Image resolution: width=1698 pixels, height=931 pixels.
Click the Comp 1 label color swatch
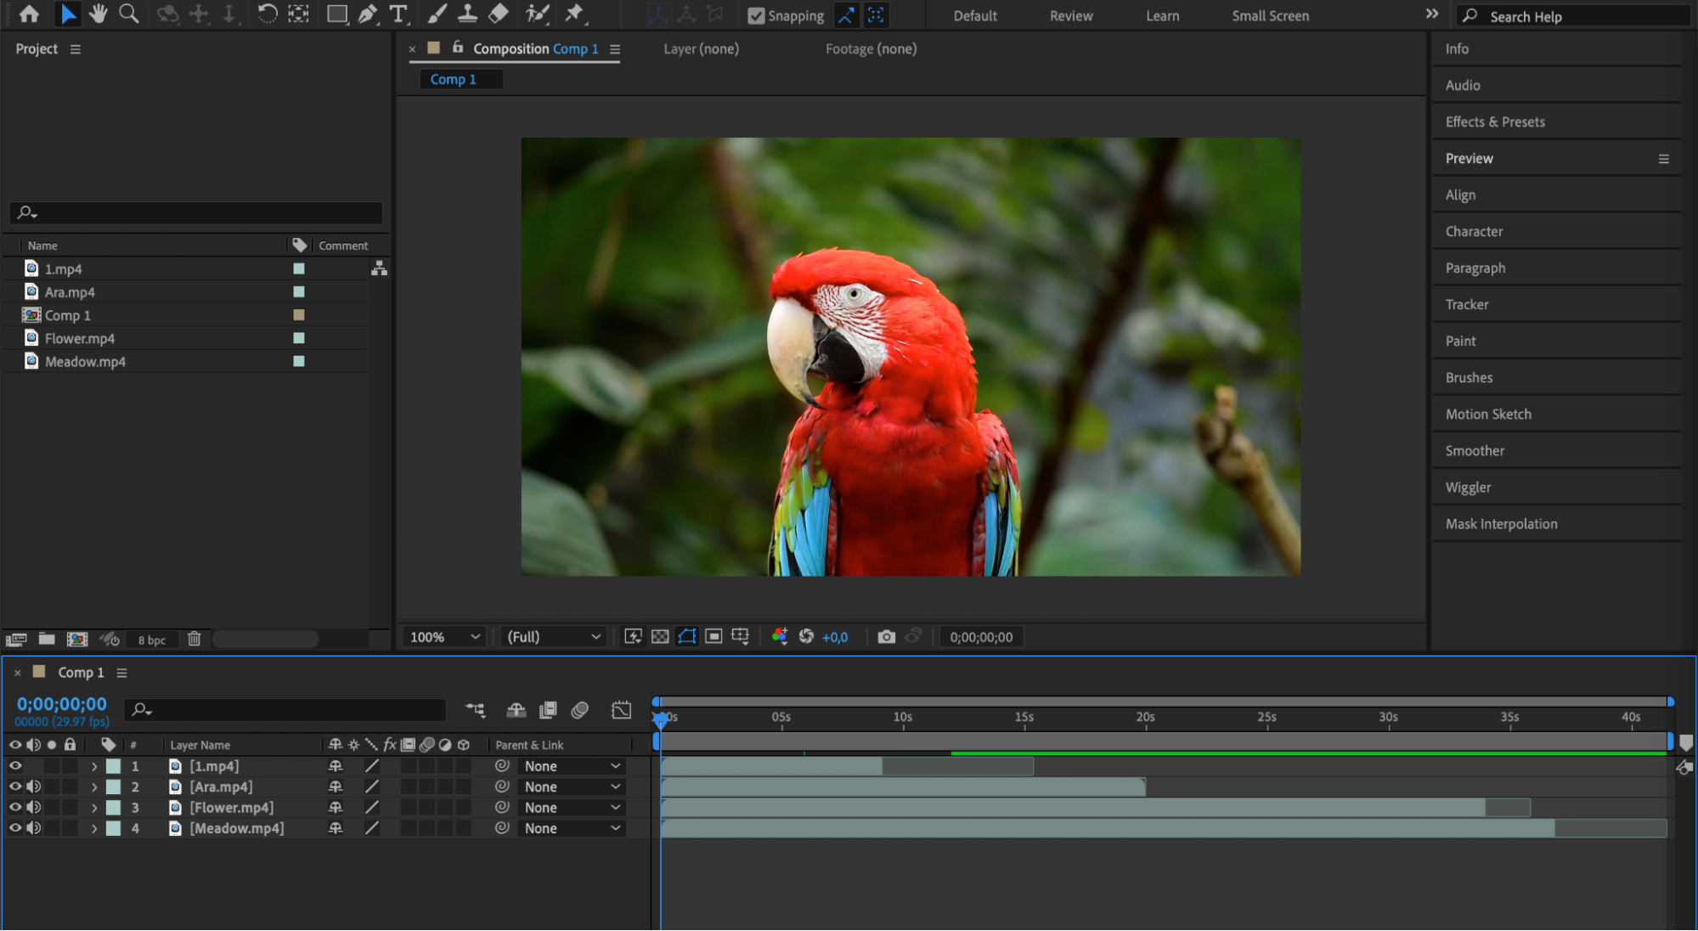298,315
